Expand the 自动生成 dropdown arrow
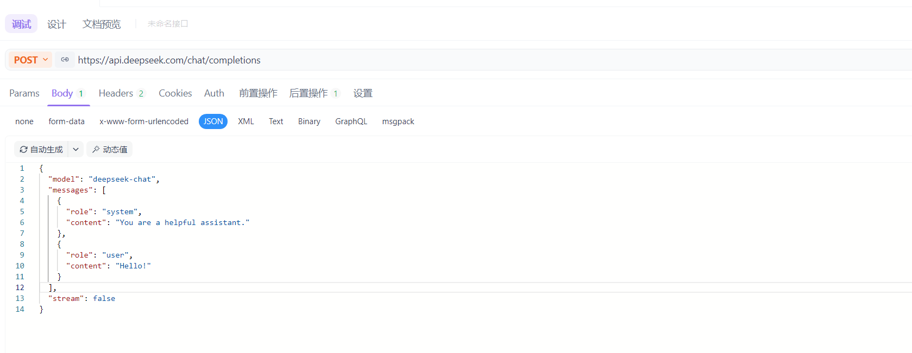Viewport: 912px width, 353px height. point(76,150)
